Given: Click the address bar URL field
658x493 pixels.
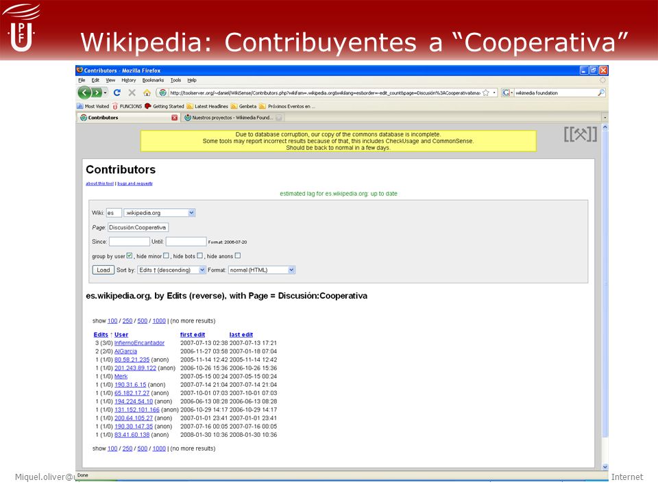Looking at the screenshot, I should 324,92.
